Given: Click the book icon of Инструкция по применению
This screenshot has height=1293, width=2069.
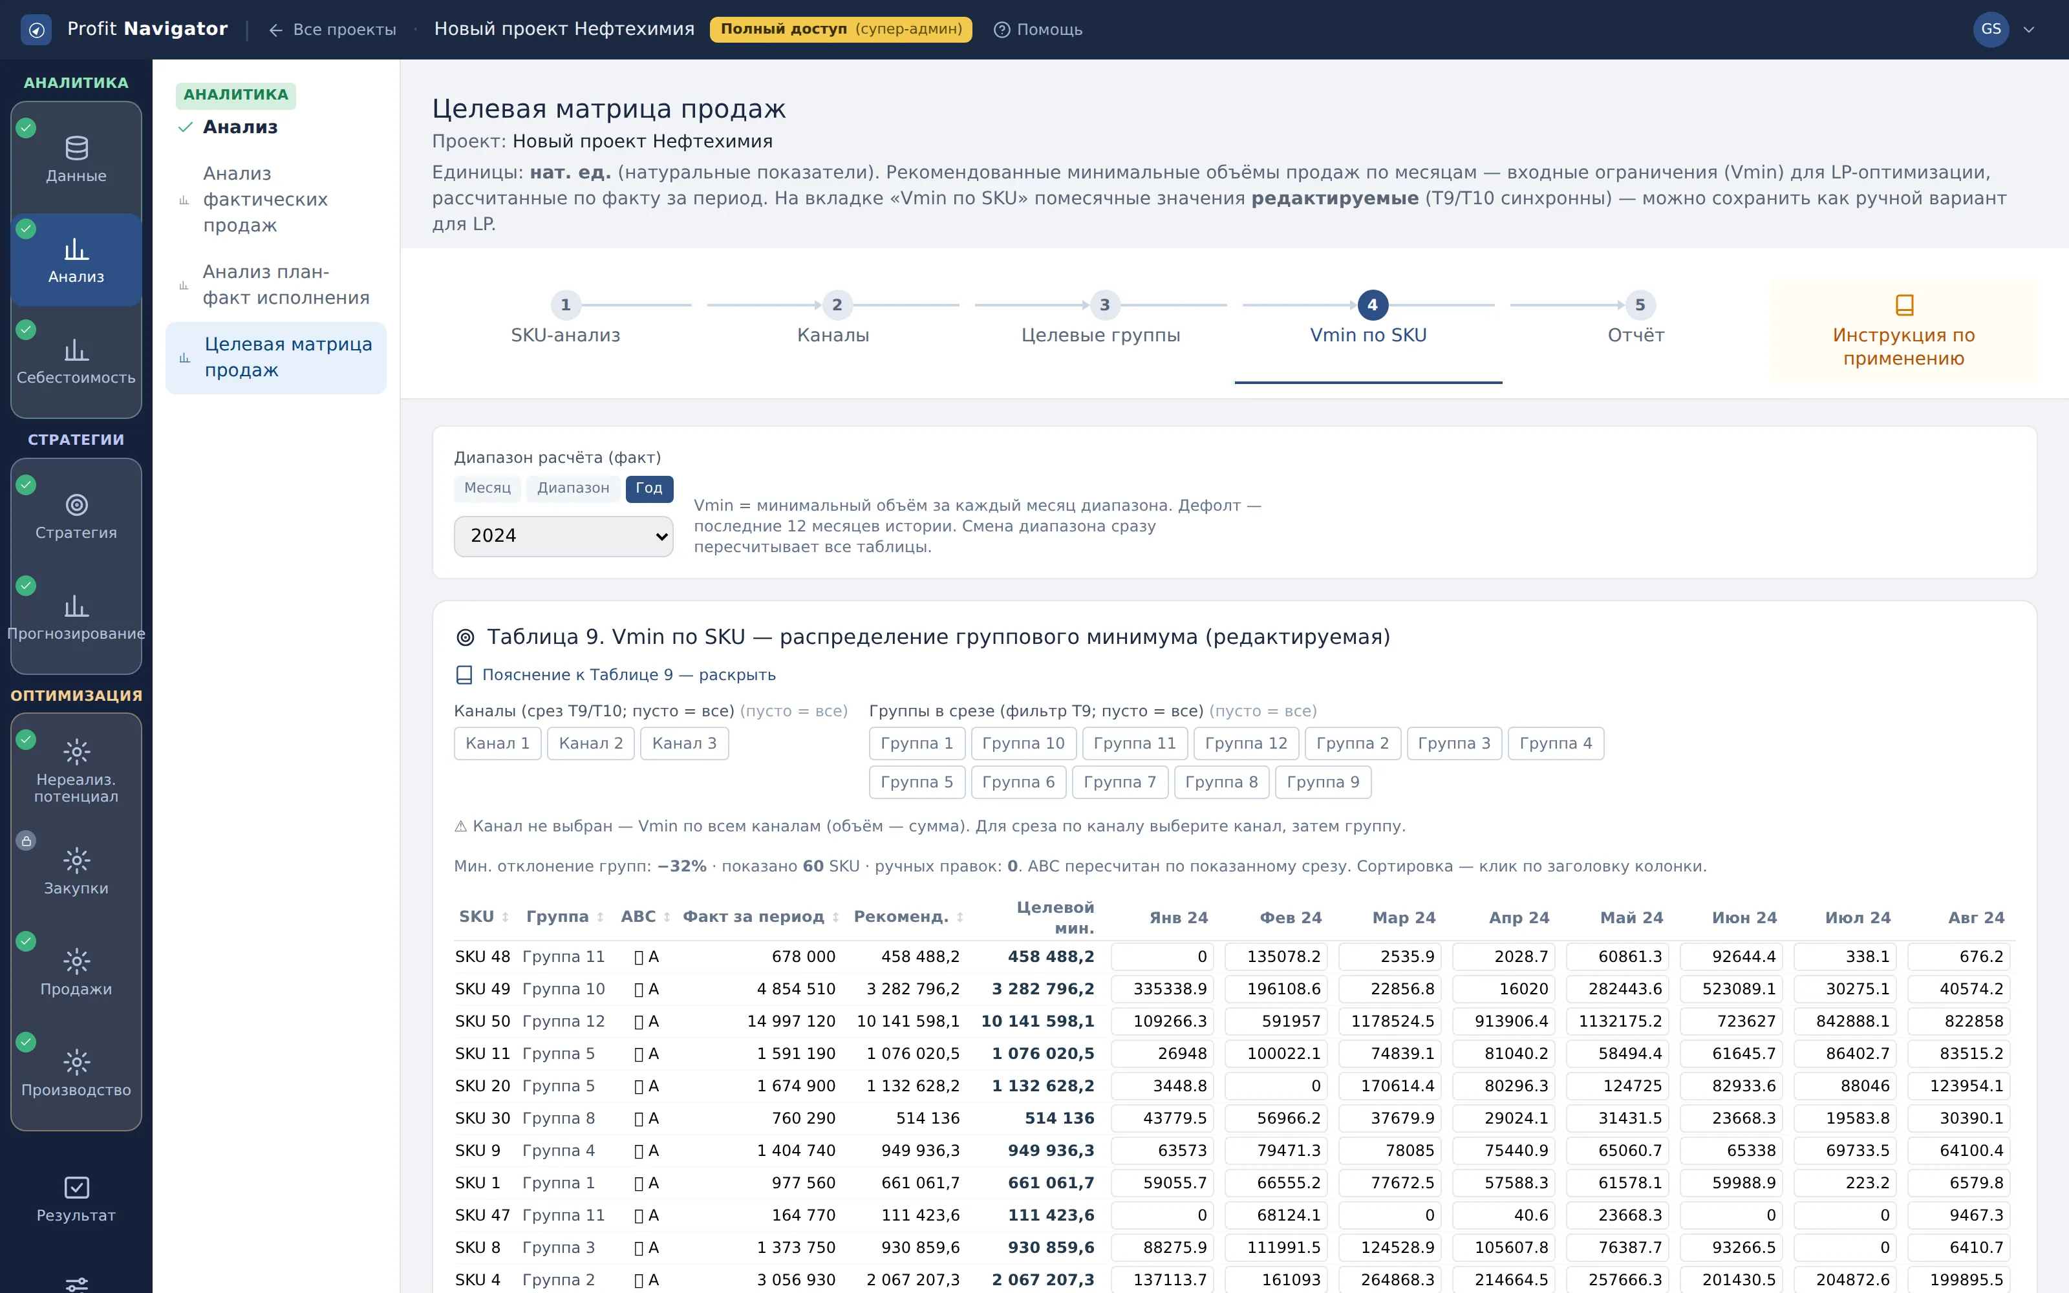Looking at the screenshot, I should pyautogui.click(x=1904, y=305).
